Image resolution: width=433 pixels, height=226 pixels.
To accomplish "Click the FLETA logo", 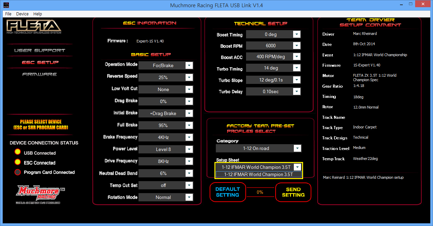I will (x=34, y=27).
